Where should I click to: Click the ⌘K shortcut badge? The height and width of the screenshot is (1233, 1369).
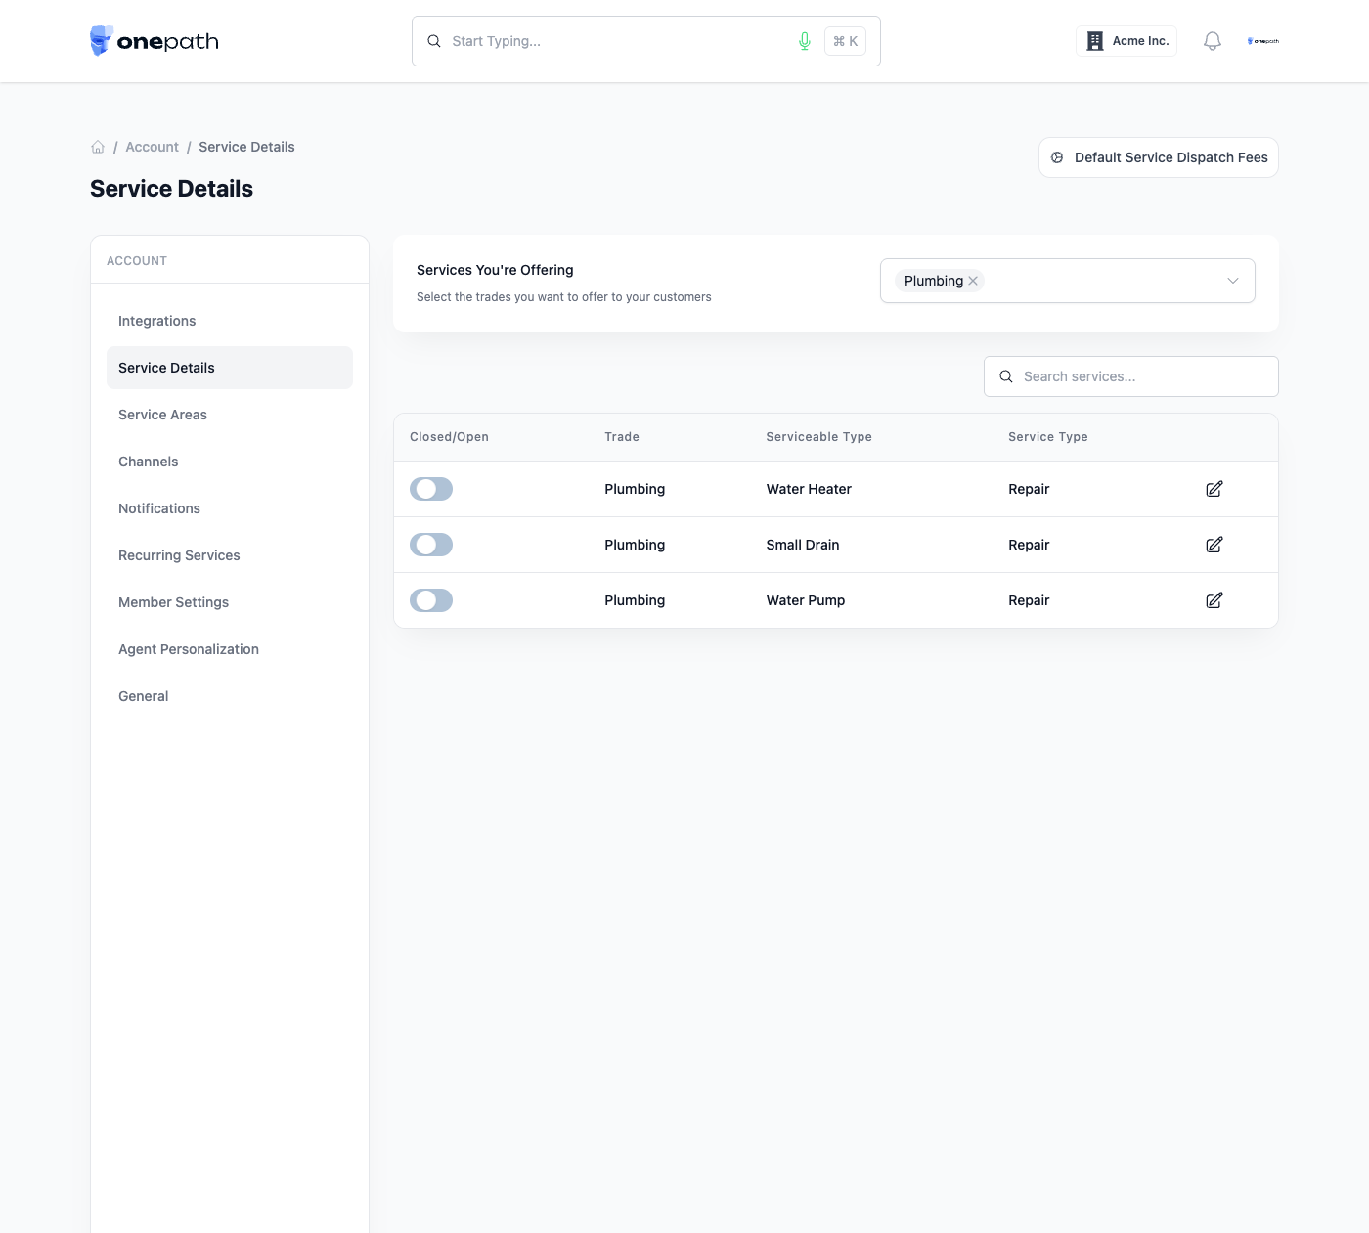coord(845,41)
